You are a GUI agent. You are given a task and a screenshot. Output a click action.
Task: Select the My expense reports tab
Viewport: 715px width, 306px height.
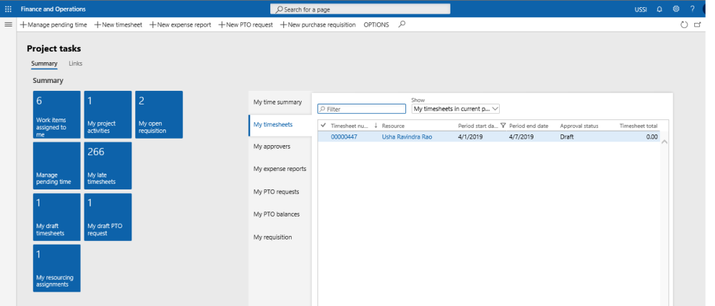click(280, 169)
